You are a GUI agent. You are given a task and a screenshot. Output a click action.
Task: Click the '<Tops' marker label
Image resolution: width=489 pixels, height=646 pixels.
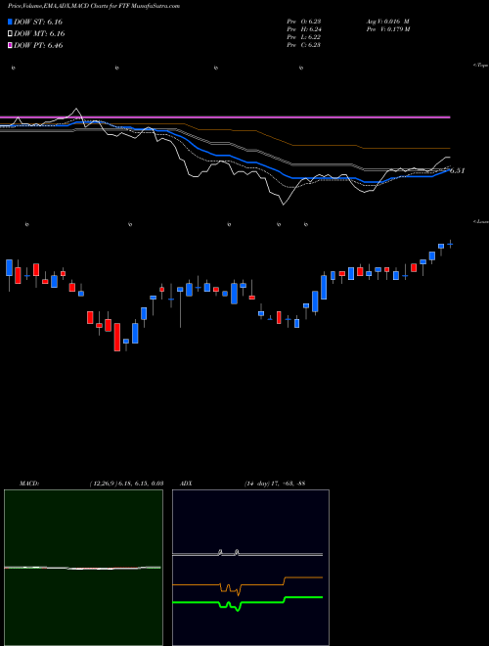(x=481, y=66)
